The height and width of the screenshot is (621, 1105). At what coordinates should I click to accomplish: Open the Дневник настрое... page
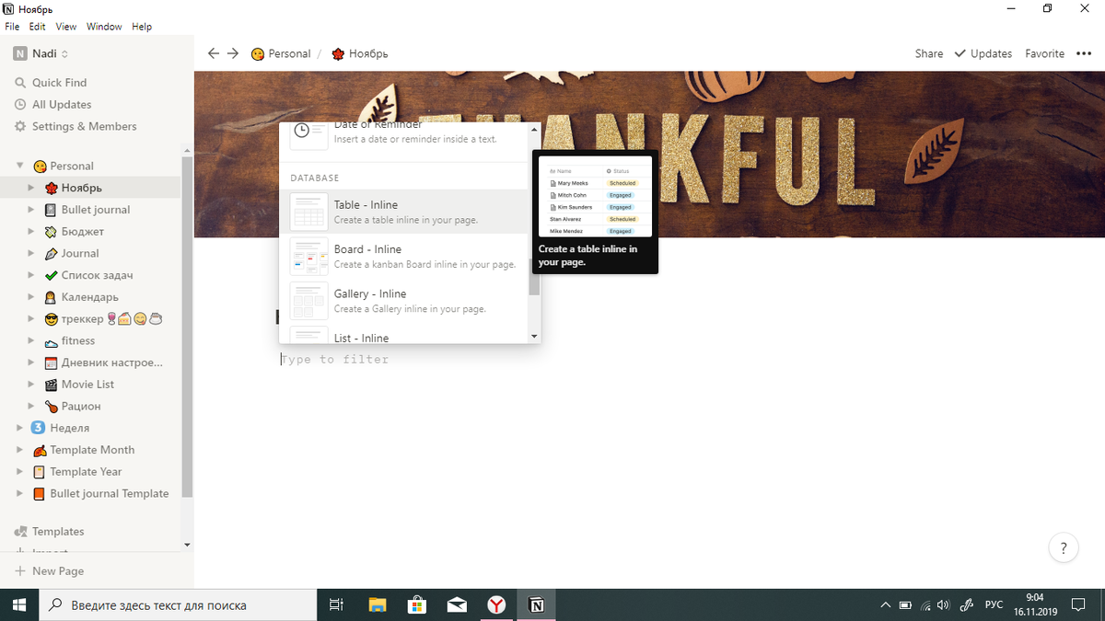coord(112,362)
